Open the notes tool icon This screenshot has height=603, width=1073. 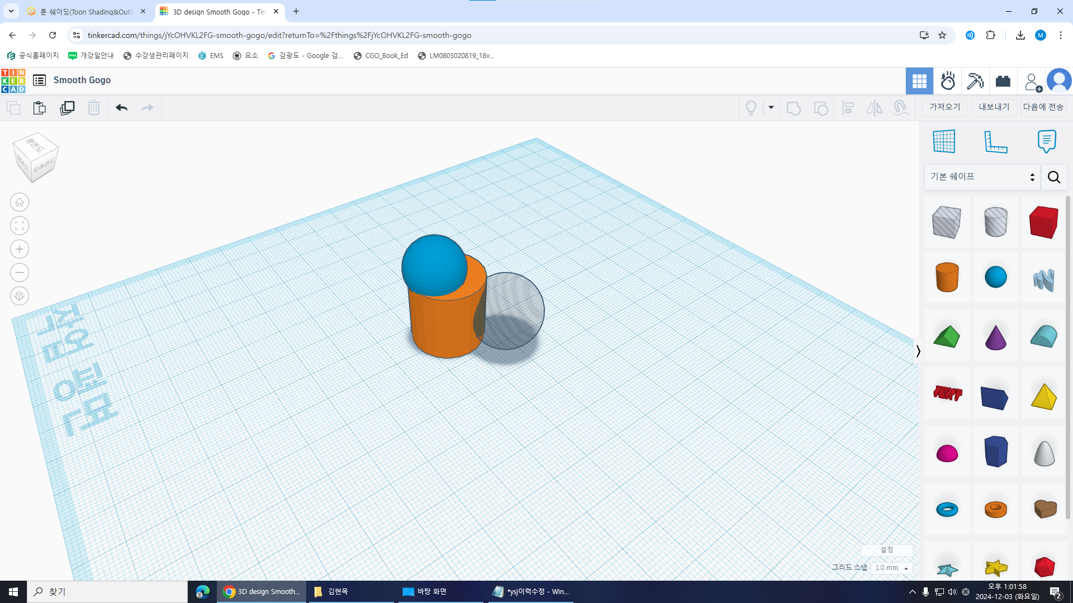point(1046,141)
